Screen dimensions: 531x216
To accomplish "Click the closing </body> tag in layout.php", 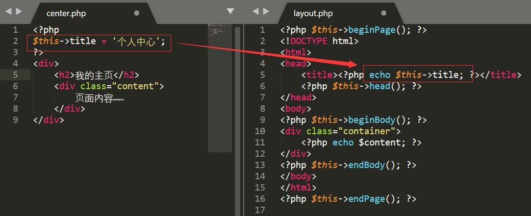I will (x=299, y=176).
